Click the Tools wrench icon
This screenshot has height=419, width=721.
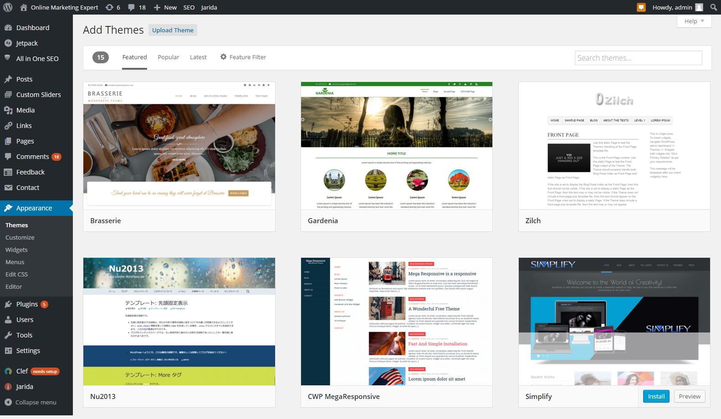tap(8, 335)
